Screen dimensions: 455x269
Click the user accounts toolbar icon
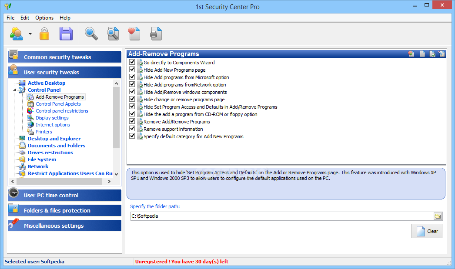tap(17, 33)
